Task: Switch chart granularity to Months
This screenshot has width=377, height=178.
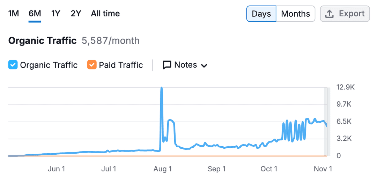Action: [296, 14]
